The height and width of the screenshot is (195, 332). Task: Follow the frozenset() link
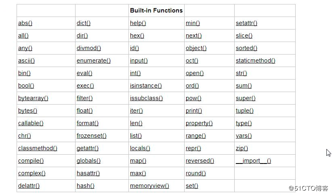pos(91,136)
